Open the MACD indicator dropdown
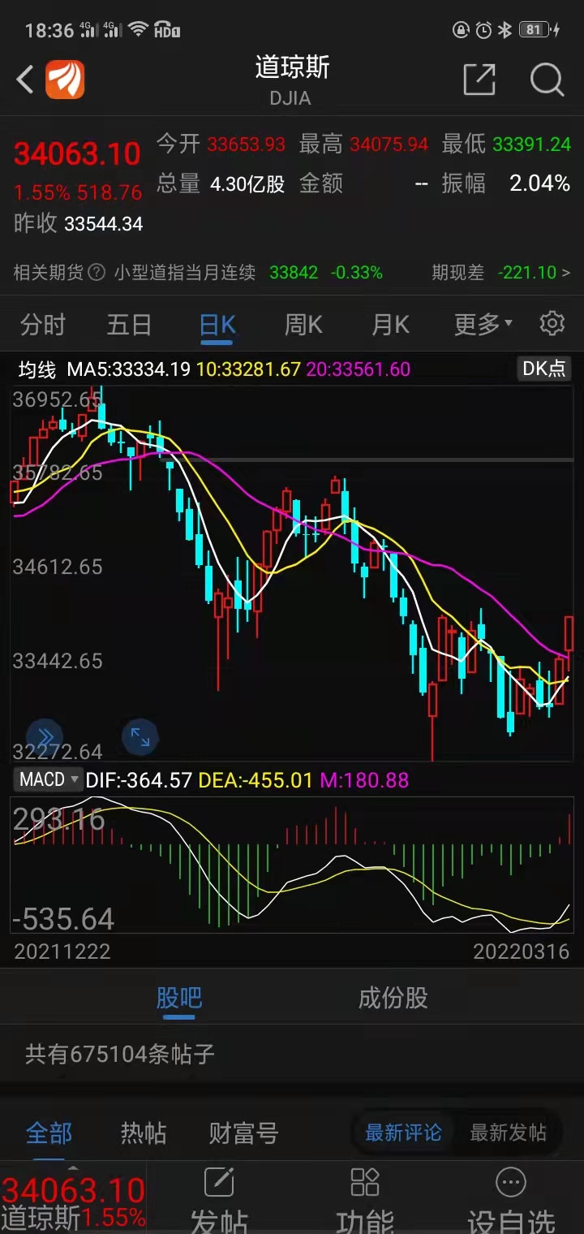 point(49,779)
